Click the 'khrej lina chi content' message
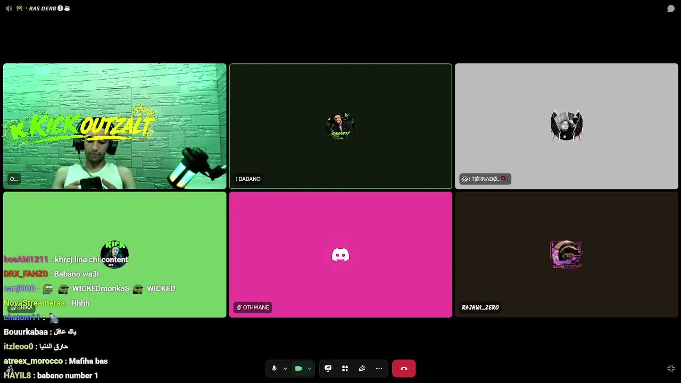This screenshot has width=681, height=383. (92, 260)
